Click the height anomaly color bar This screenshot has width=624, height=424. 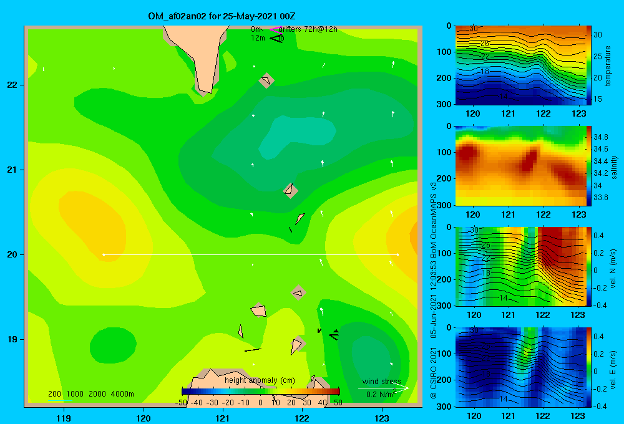[x=261, y=392]
